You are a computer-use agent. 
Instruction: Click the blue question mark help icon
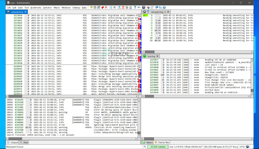(x=164, y=7)
